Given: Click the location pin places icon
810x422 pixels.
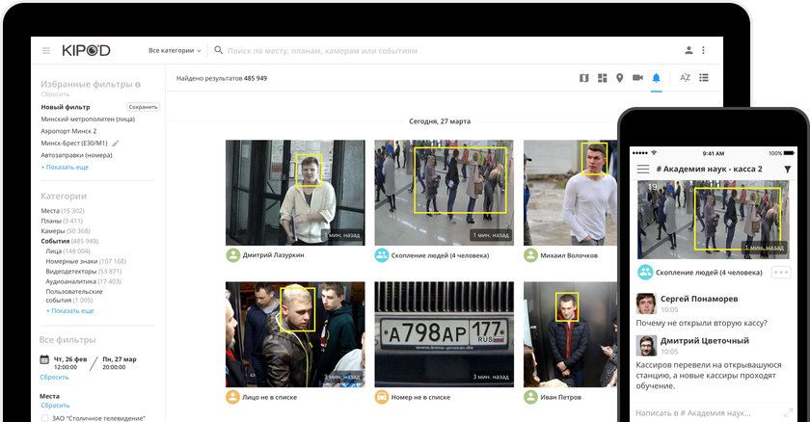Looking at the screenshot, I should [620, 78].
